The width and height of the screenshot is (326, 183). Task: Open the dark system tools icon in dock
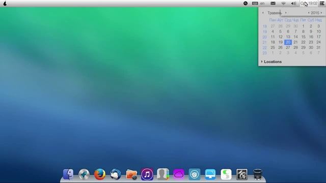(242, 174)
